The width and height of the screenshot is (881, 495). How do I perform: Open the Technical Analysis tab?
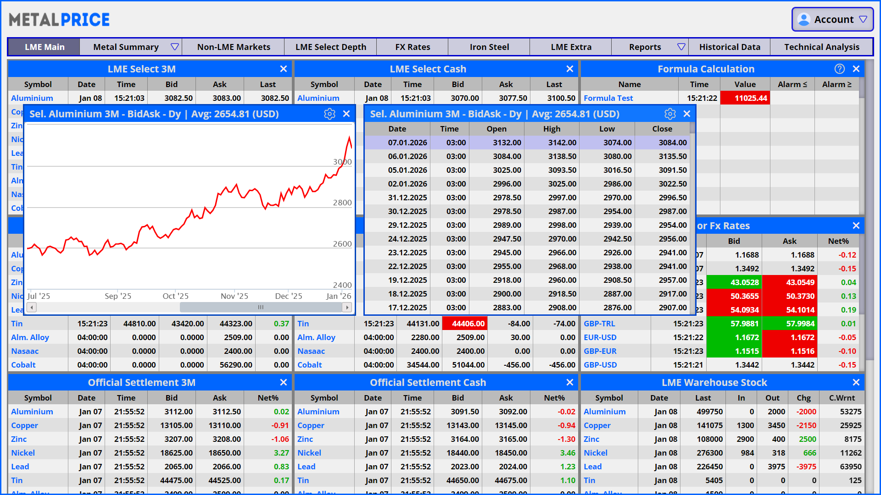821,47
